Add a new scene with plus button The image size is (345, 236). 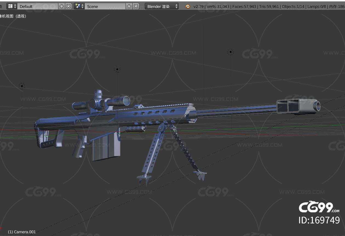129,6
